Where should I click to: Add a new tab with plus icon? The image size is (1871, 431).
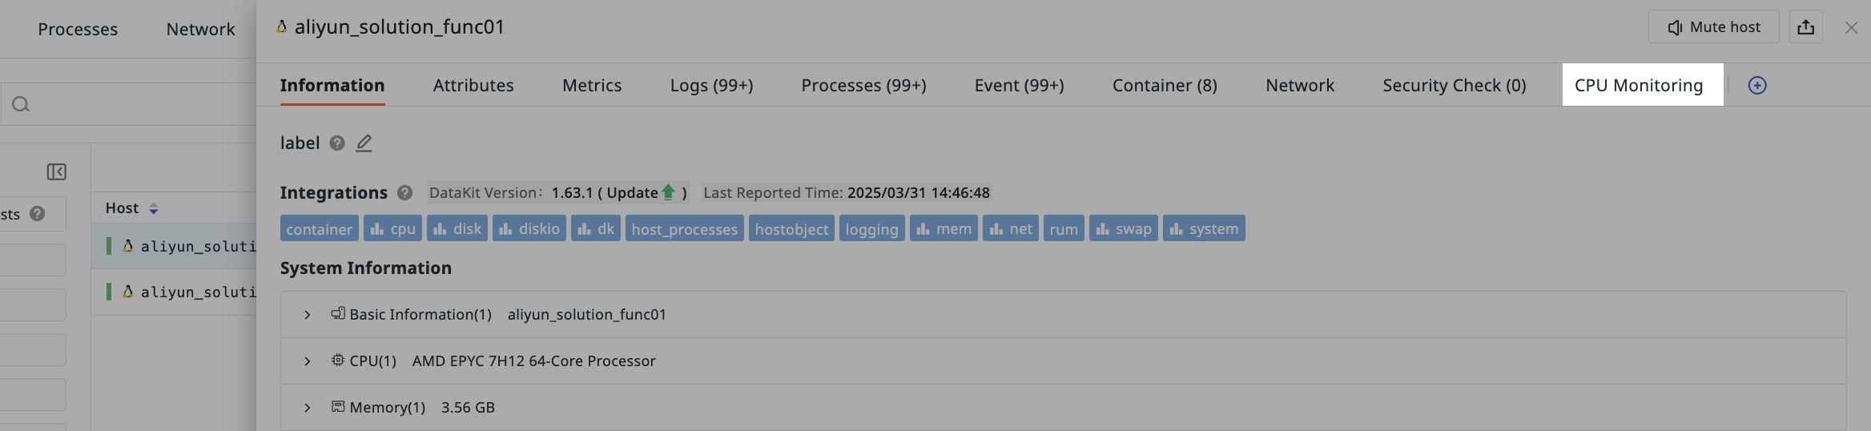pyautogui.click(x=1757, y=86)
